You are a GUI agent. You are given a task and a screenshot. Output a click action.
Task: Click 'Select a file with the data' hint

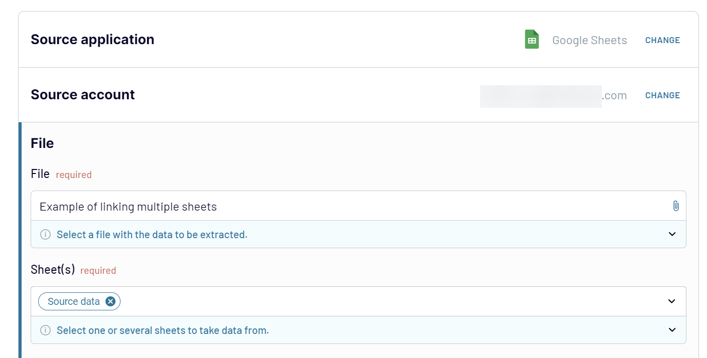pyautogui.click(x=152, y=235)
